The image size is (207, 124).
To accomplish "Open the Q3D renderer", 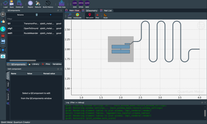I will [x=87, y=4].
